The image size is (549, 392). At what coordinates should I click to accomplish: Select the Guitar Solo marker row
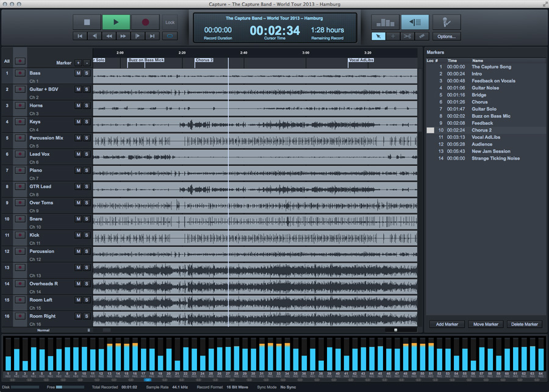point(484,109)
